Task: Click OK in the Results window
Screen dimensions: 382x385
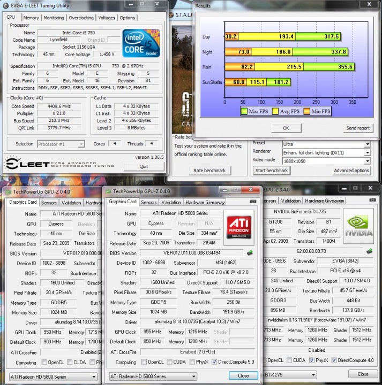Action: click(x=286, y=128)
